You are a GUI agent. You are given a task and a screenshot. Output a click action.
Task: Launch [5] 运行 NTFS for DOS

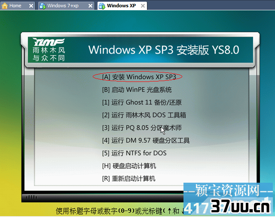[x=134, y=153]
